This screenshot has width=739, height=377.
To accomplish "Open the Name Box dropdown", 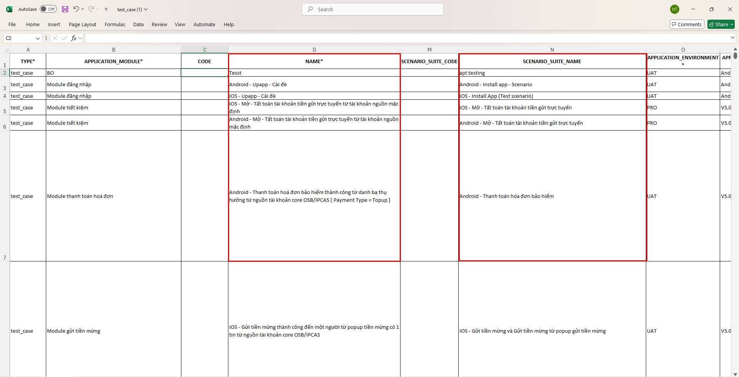I will [38, 38].
